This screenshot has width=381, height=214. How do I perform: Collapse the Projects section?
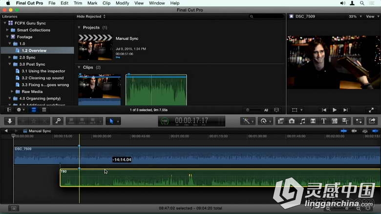tap(79, 27)
